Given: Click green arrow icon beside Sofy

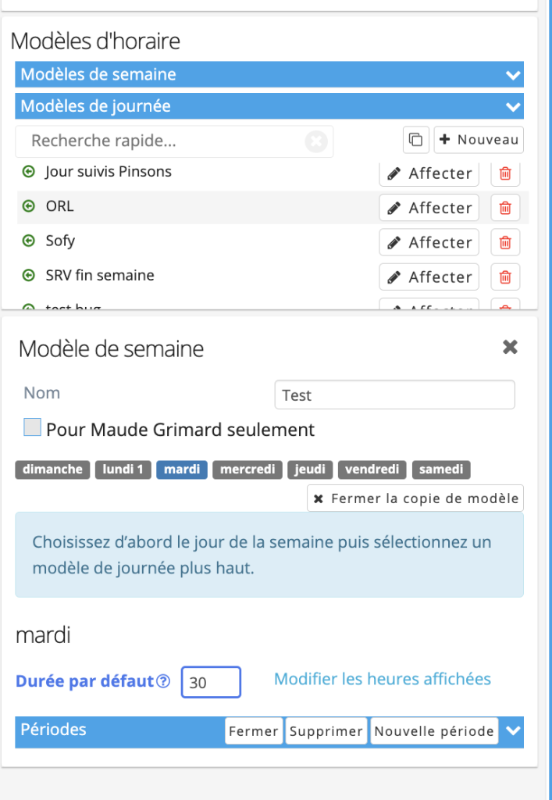Looking at the screenshot, I should click(29, 241).
